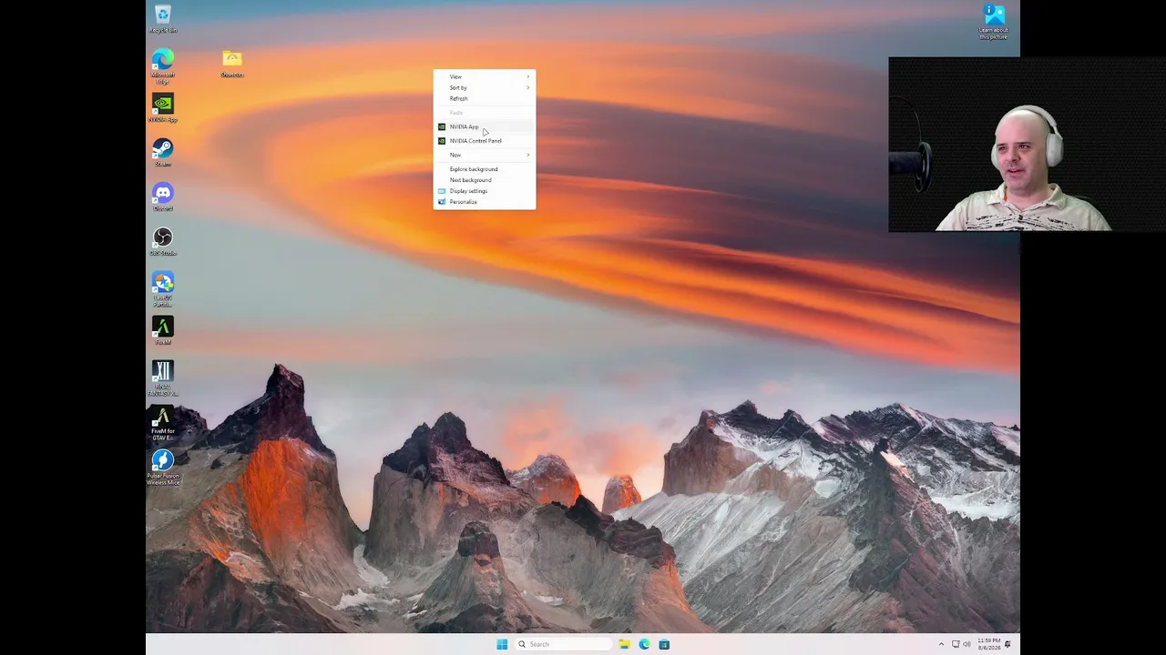
Task: Choose Next background in the menu
Action: 485,180
